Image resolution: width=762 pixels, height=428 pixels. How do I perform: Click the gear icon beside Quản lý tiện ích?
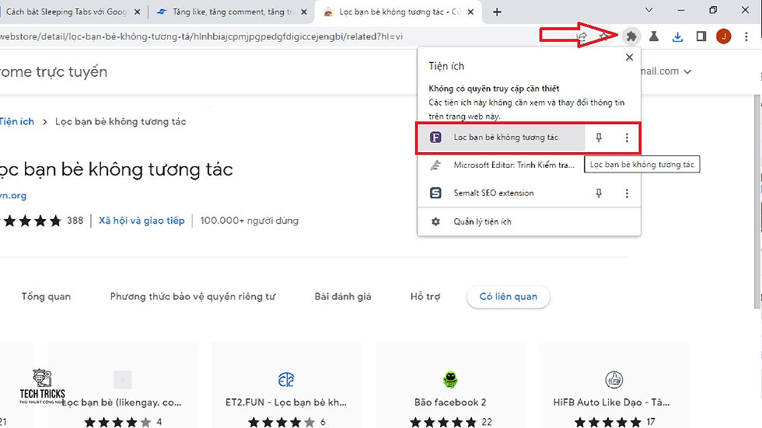[x=435, y=221]
